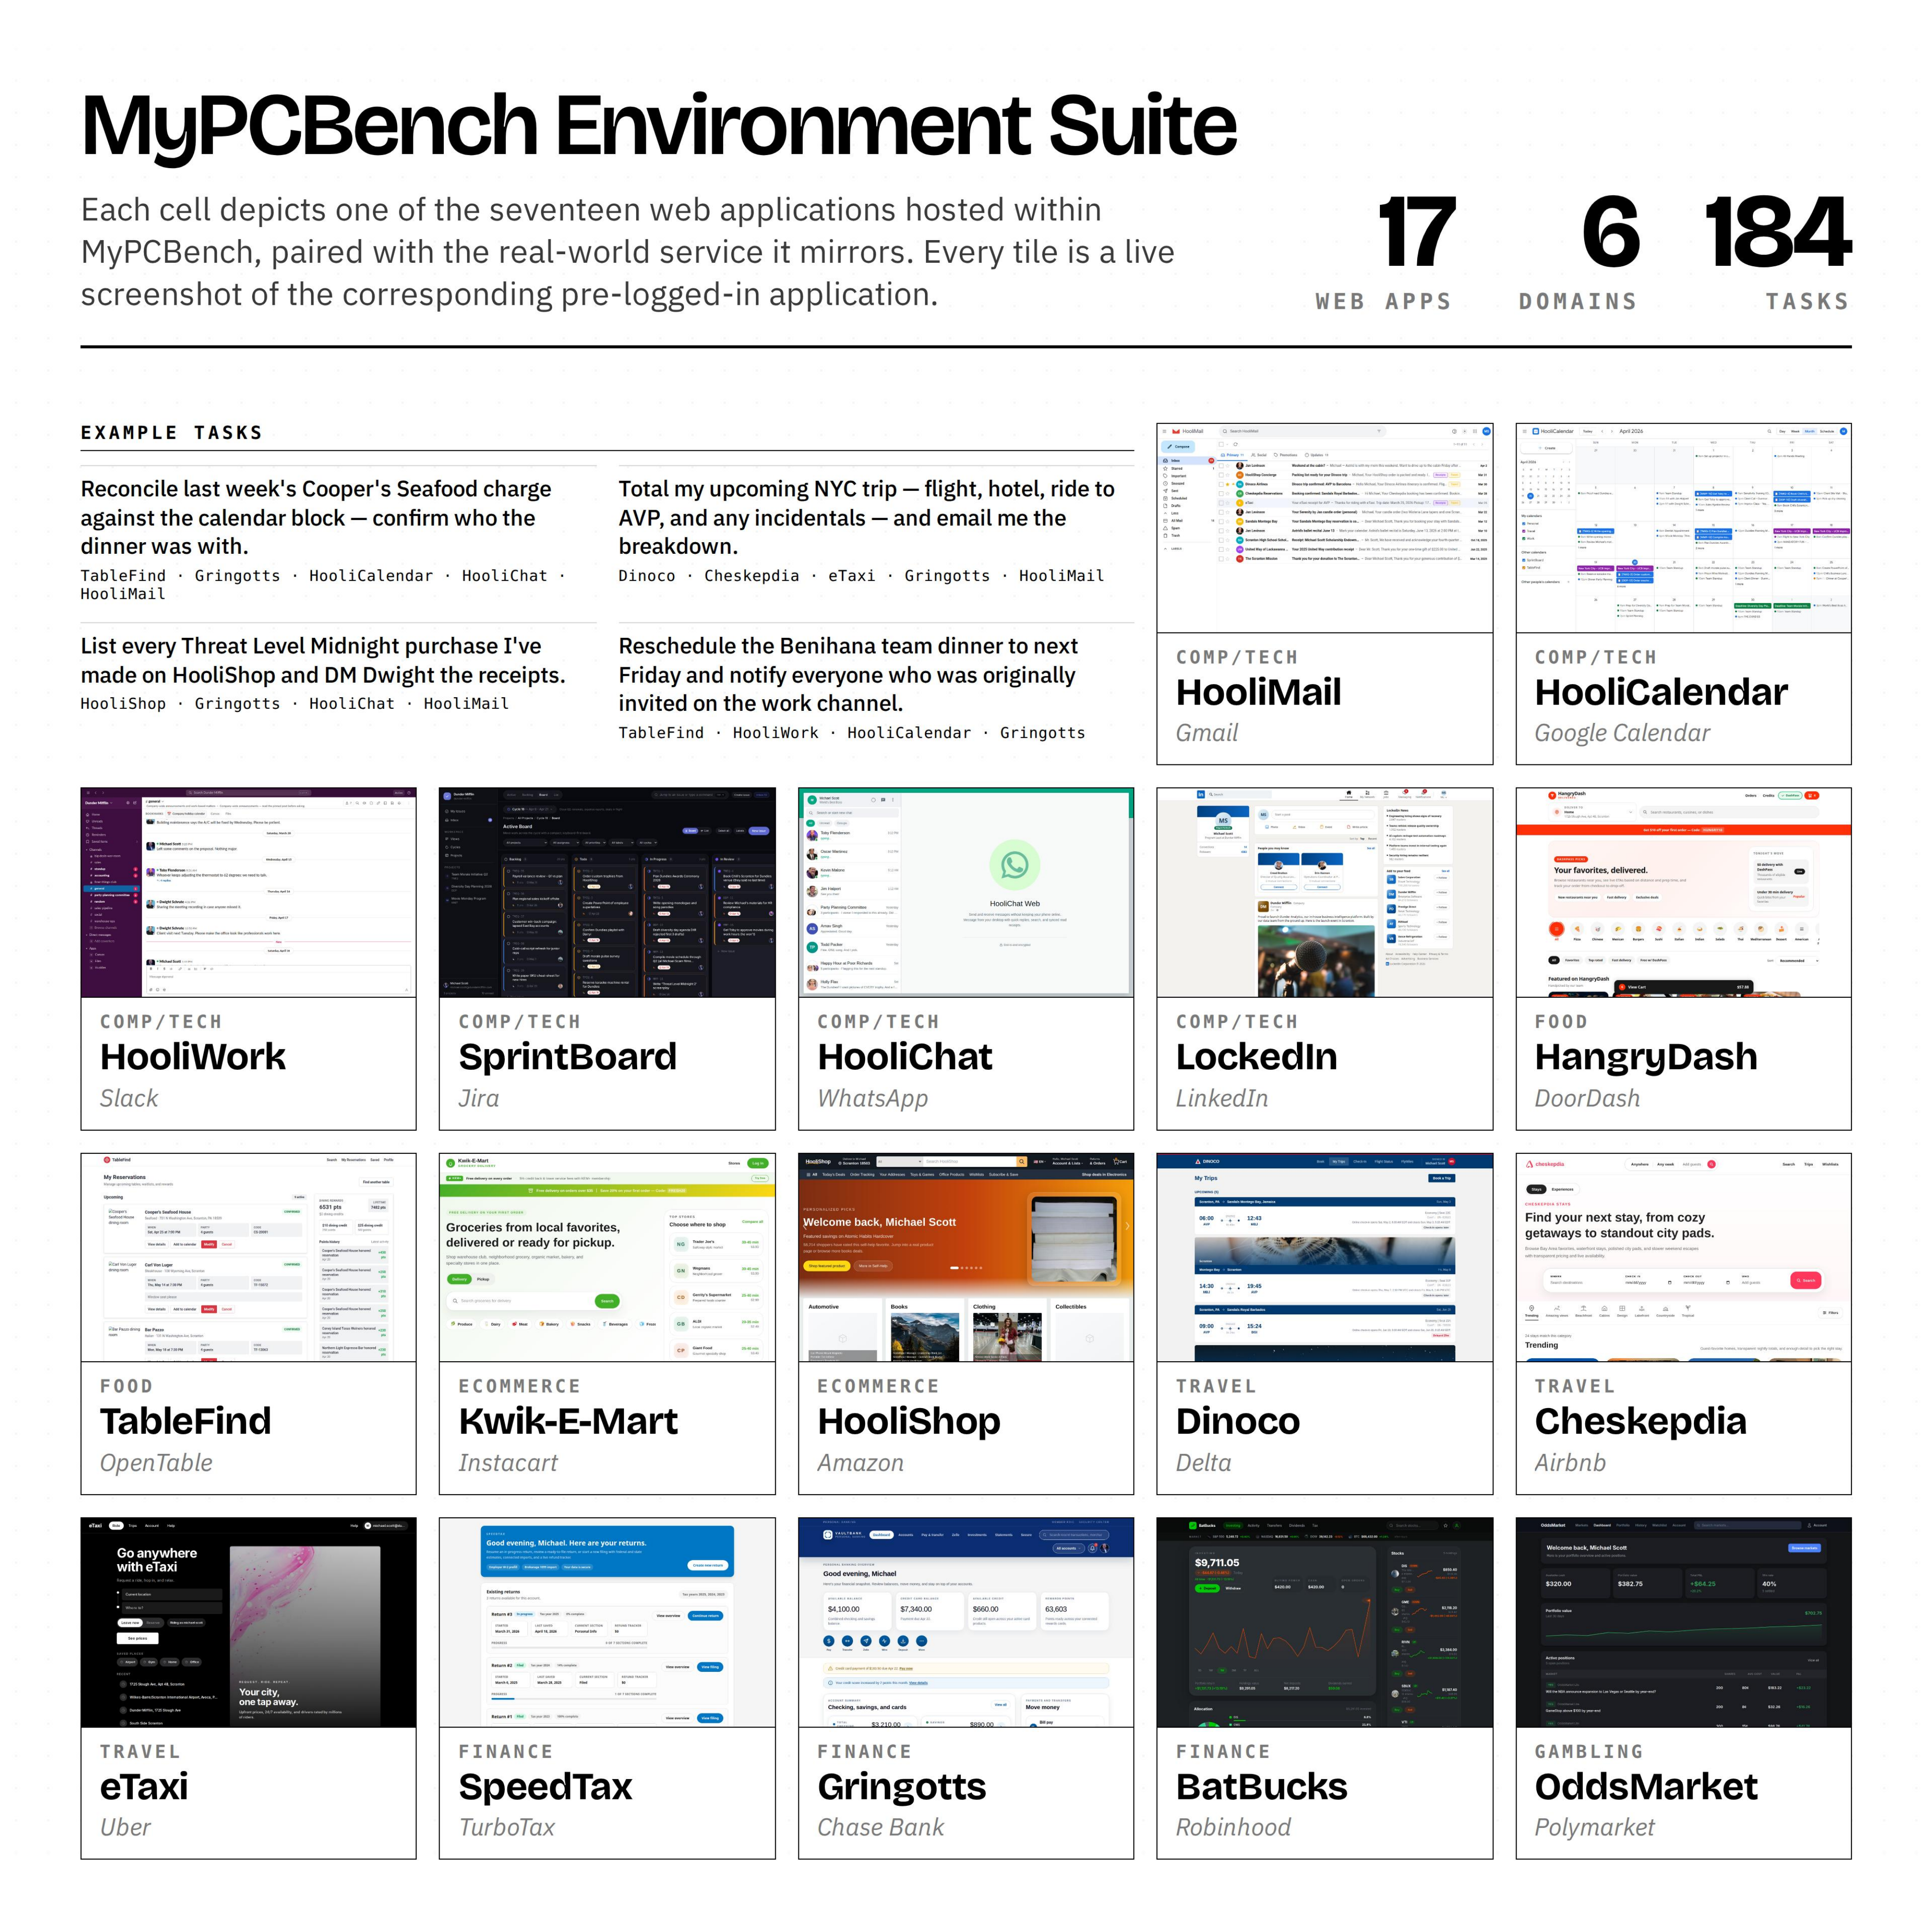The image size is (1932, 1913).
Task: Select the Ride tab in eTaxi
Action: coord(115,1526)
